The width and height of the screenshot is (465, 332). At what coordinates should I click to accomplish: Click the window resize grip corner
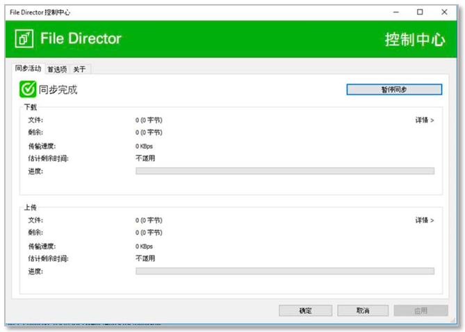(x=453, y=320)
